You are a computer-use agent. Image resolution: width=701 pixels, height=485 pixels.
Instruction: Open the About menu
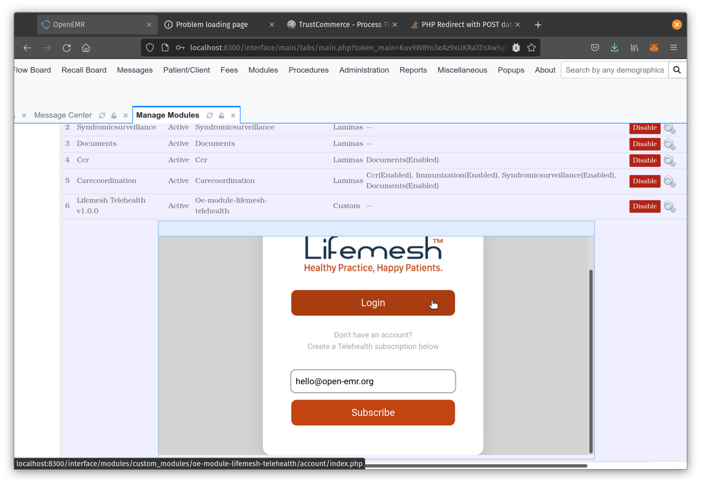click(x=545, y=70)
